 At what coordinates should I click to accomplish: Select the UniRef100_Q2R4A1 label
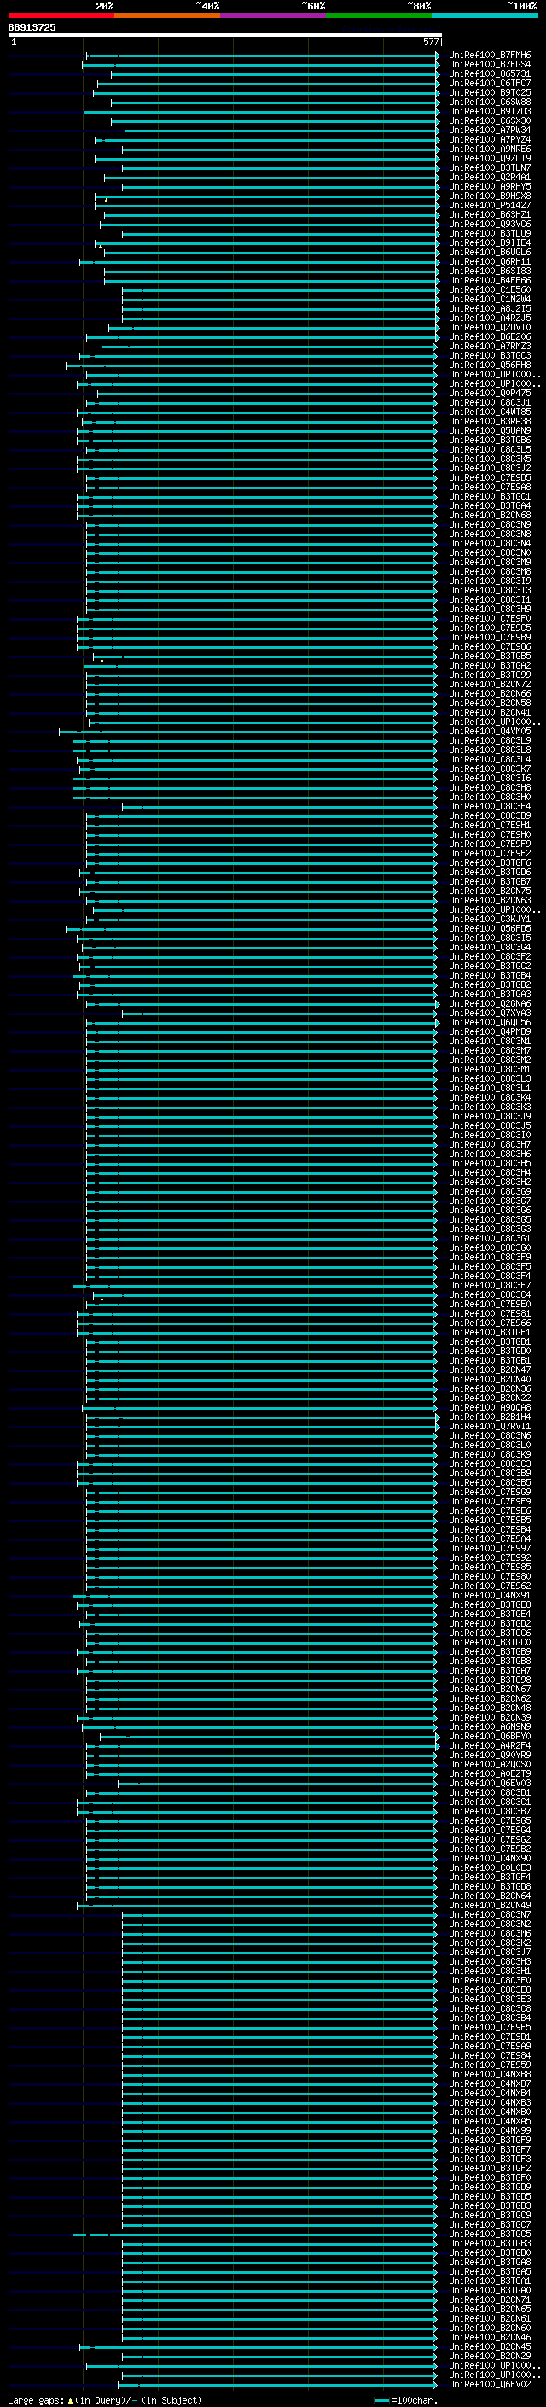tap(490, 177)
